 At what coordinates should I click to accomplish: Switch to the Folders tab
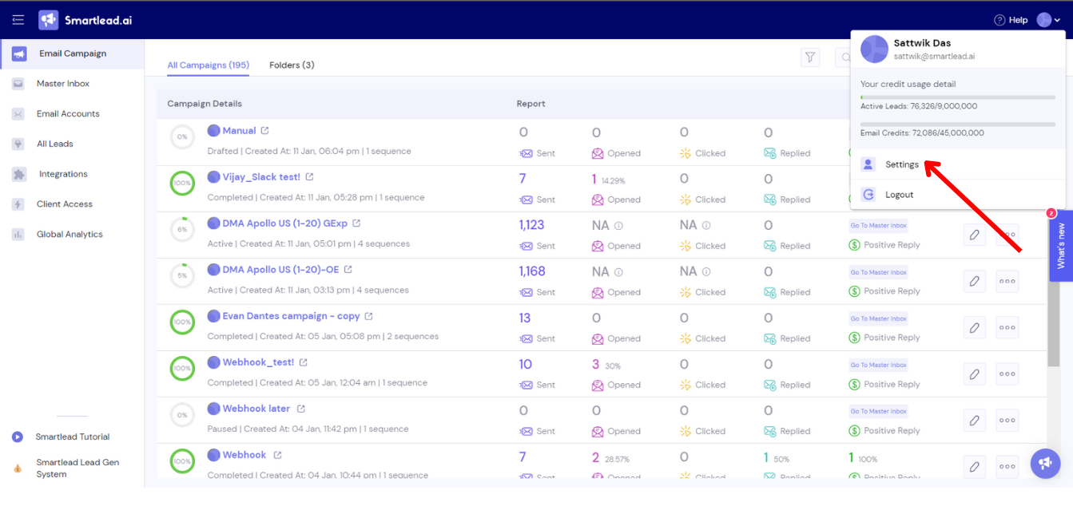tap(292, 65)
